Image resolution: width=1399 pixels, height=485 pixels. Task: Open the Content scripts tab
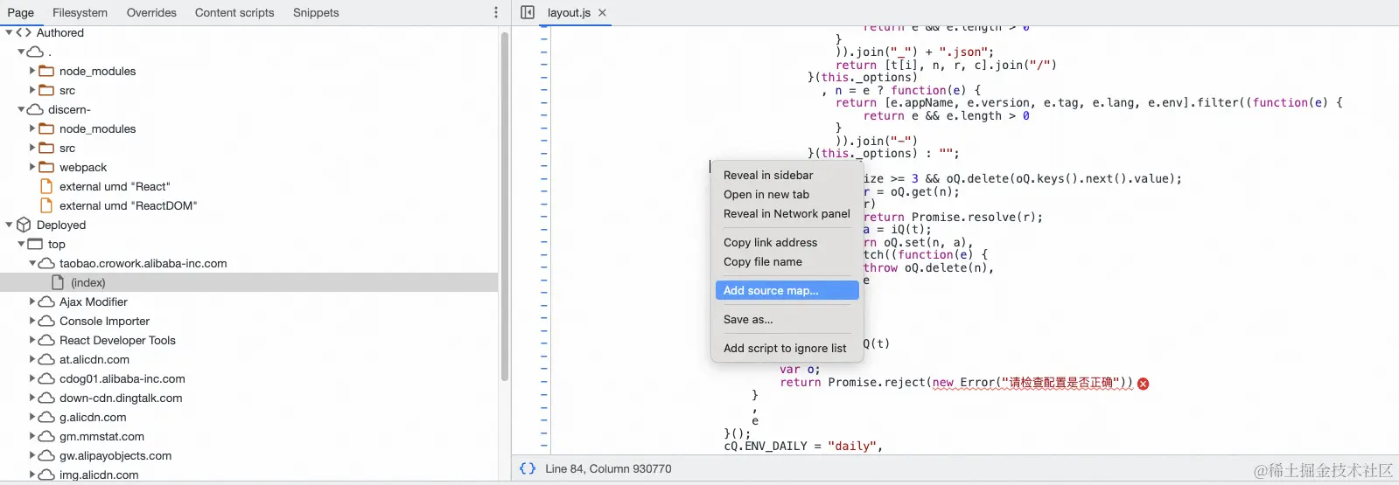point(234,12)
